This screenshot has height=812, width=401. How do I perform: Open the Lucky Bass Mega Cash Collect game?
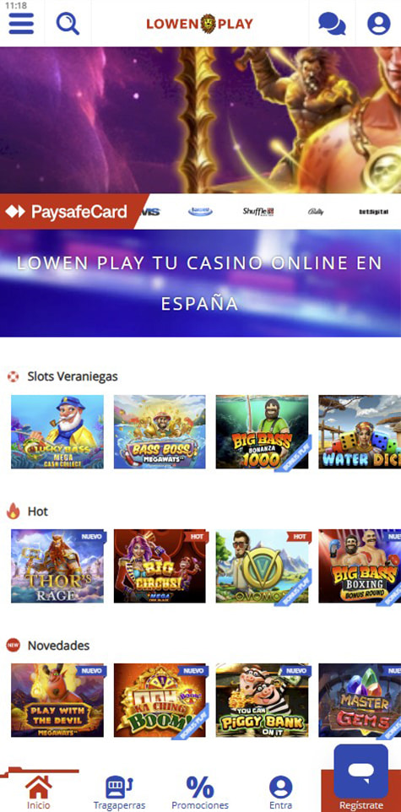pos(57,432)
